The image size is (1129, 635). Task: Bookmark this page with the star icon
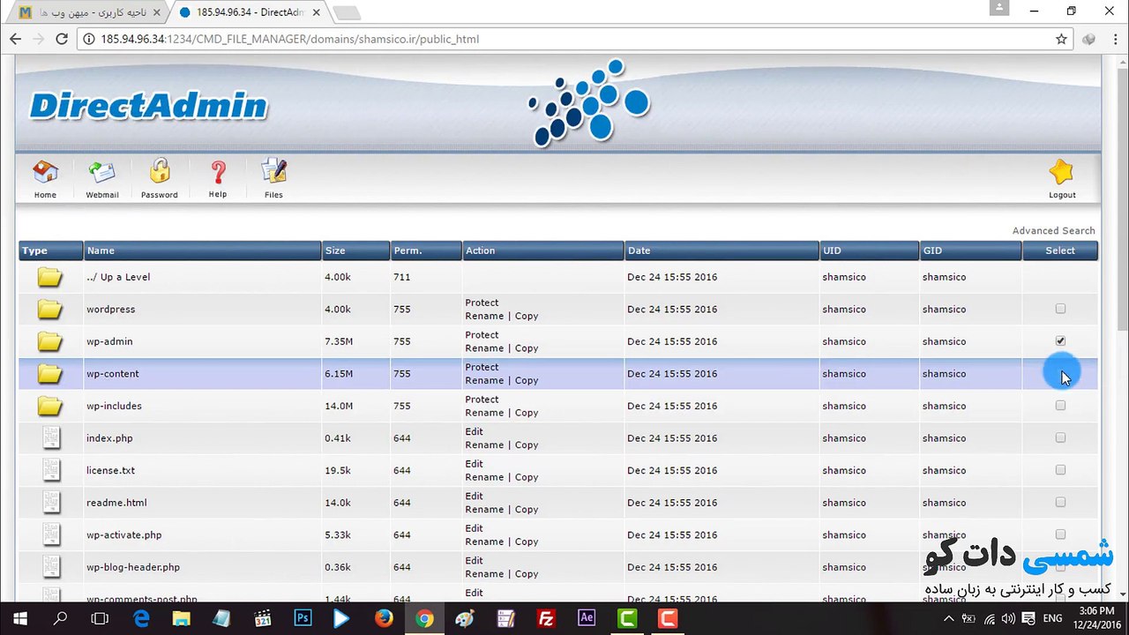[1061, 39]
